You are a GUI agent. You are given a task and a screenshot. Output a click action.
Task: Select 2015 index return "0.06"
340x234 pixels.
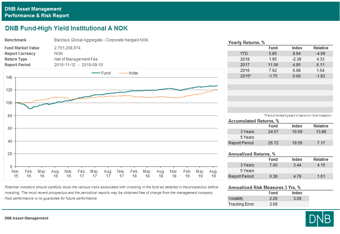[x=297, y=76]
